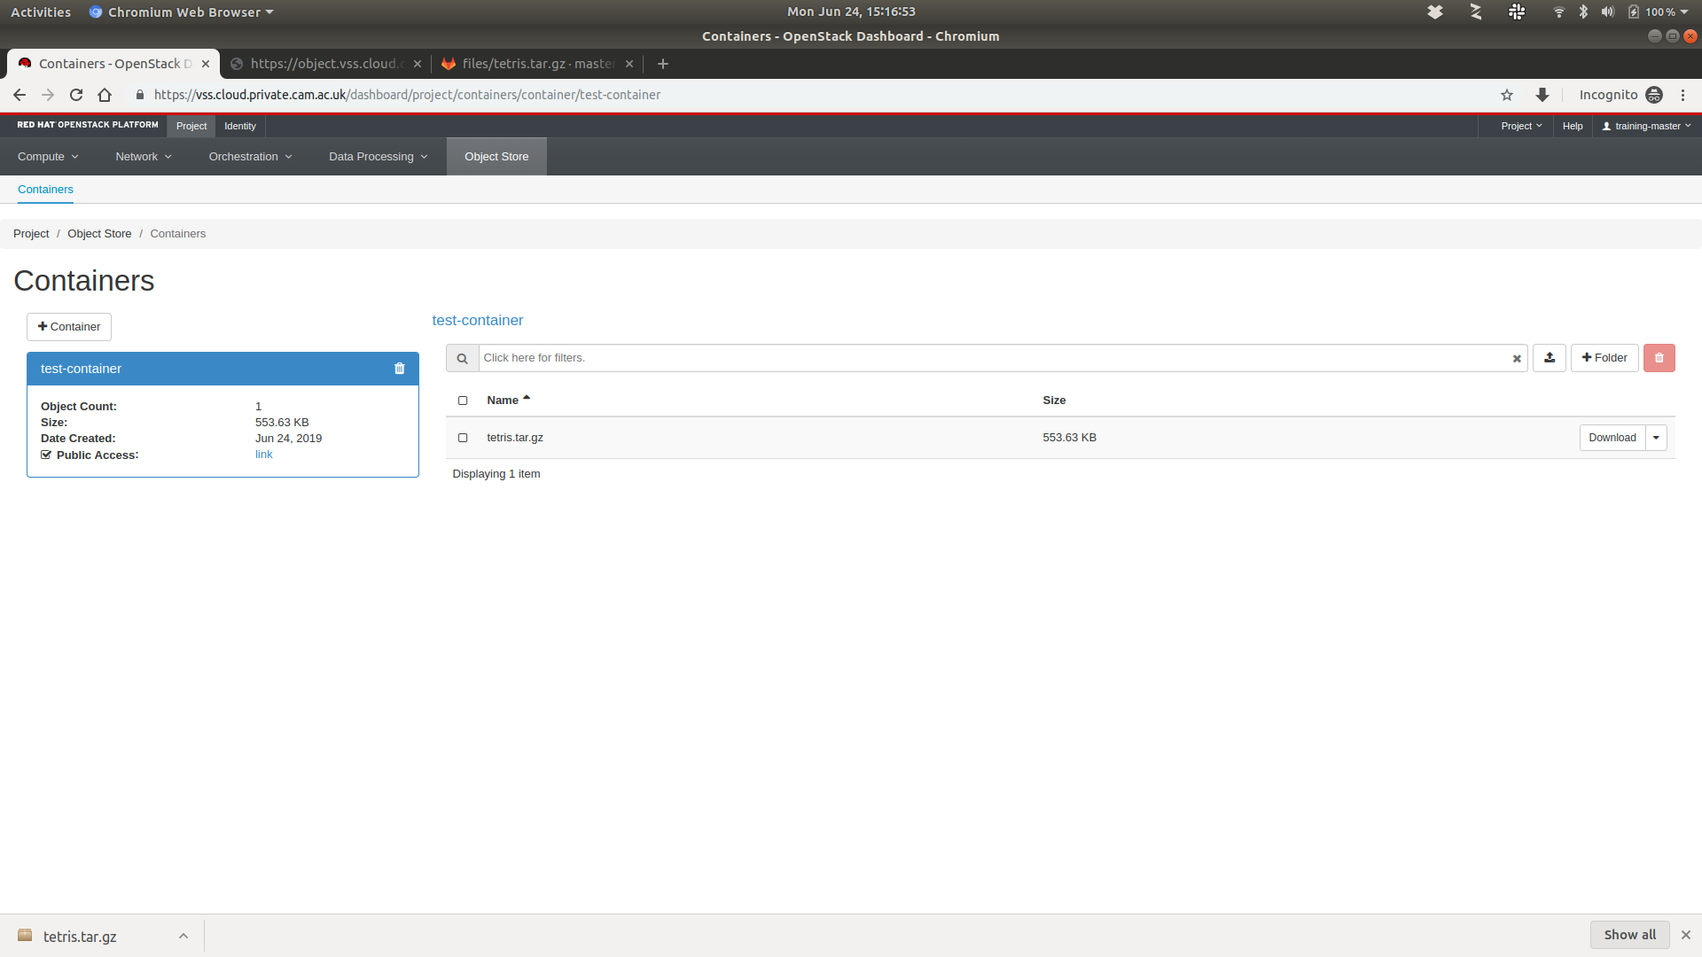Viewport: 1702px width, 957px height.
Task: Click the add Container button
Action: [x=69, y=327]
